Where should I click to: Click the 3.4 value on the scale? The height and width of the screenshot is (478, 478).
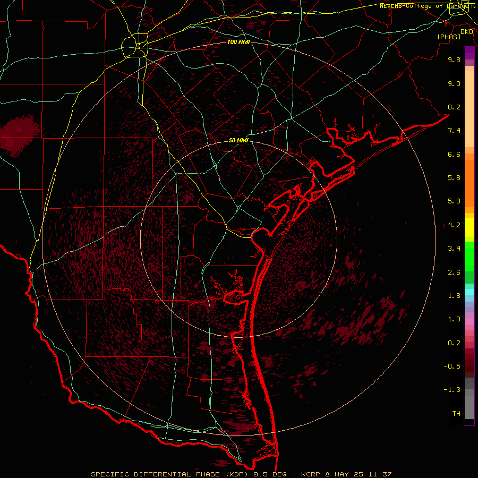tap(454, 249)
